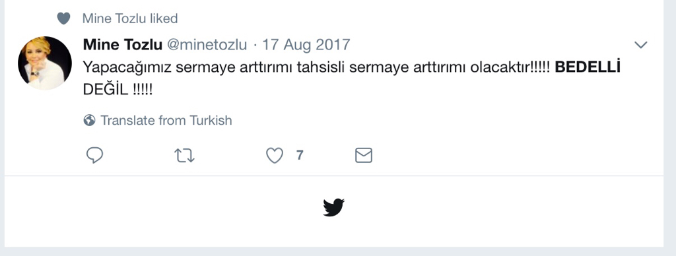Click the word liked in the header
This screenshot has height=256, width=676.
[164, 18]
